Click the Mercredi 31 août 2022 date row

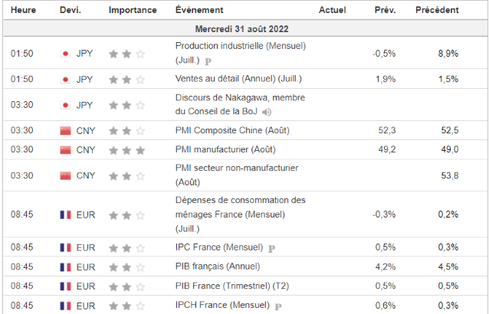244,28
